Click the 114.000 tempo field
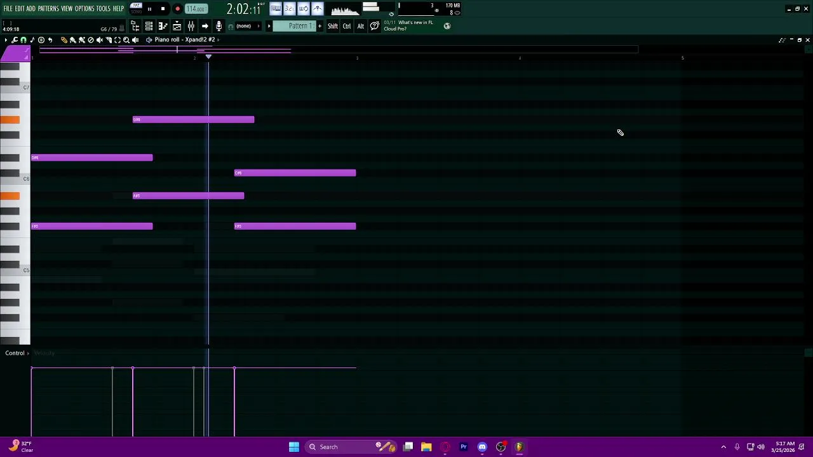 tap(196, 9)
